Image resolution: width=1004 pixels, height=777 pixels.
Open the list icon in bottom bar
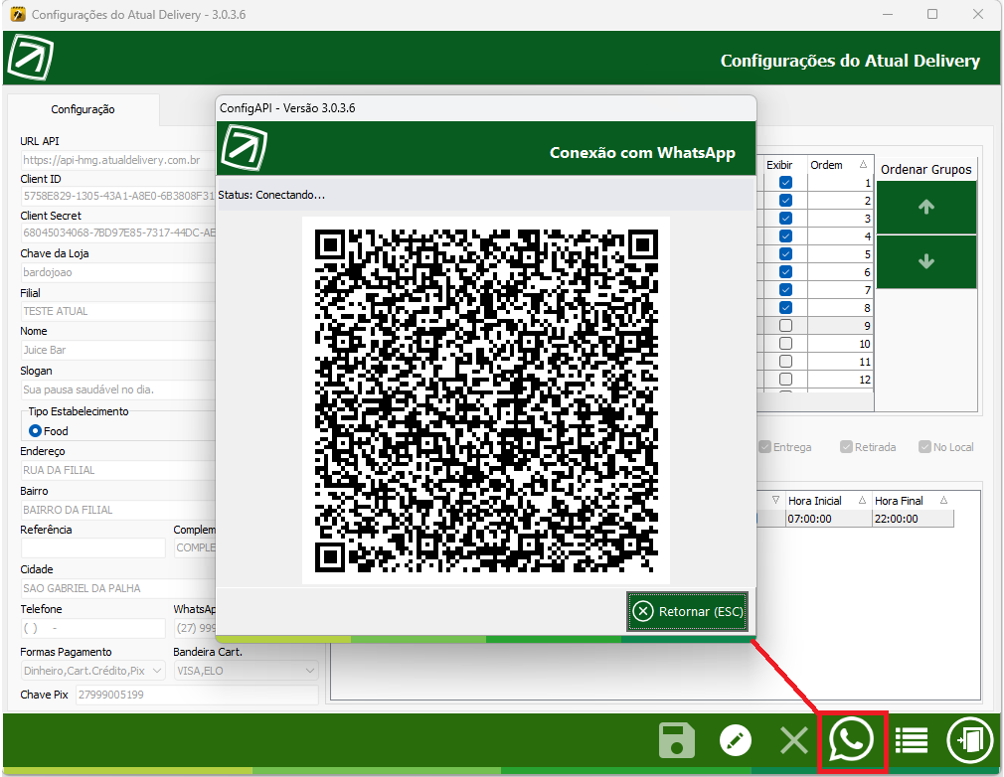click(912, 740)
